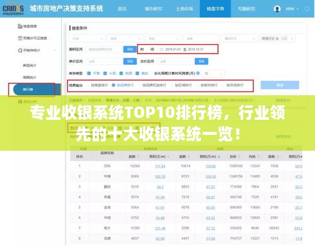315x246 pixels.
Task: Open the third dropdown in the 搜索条件 row
Action: tap(163, 38)
